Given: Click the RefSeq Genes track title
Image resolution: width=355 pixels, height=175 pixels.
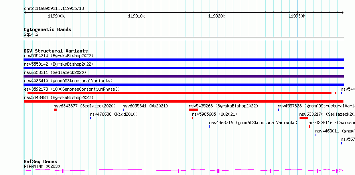Looking at the screenshot, I should click(40, 162).
